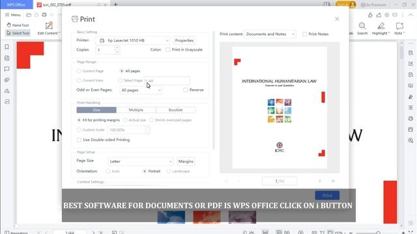Switch to the Size print handling tab
This screenshot has width=417, height=234.
96,110
